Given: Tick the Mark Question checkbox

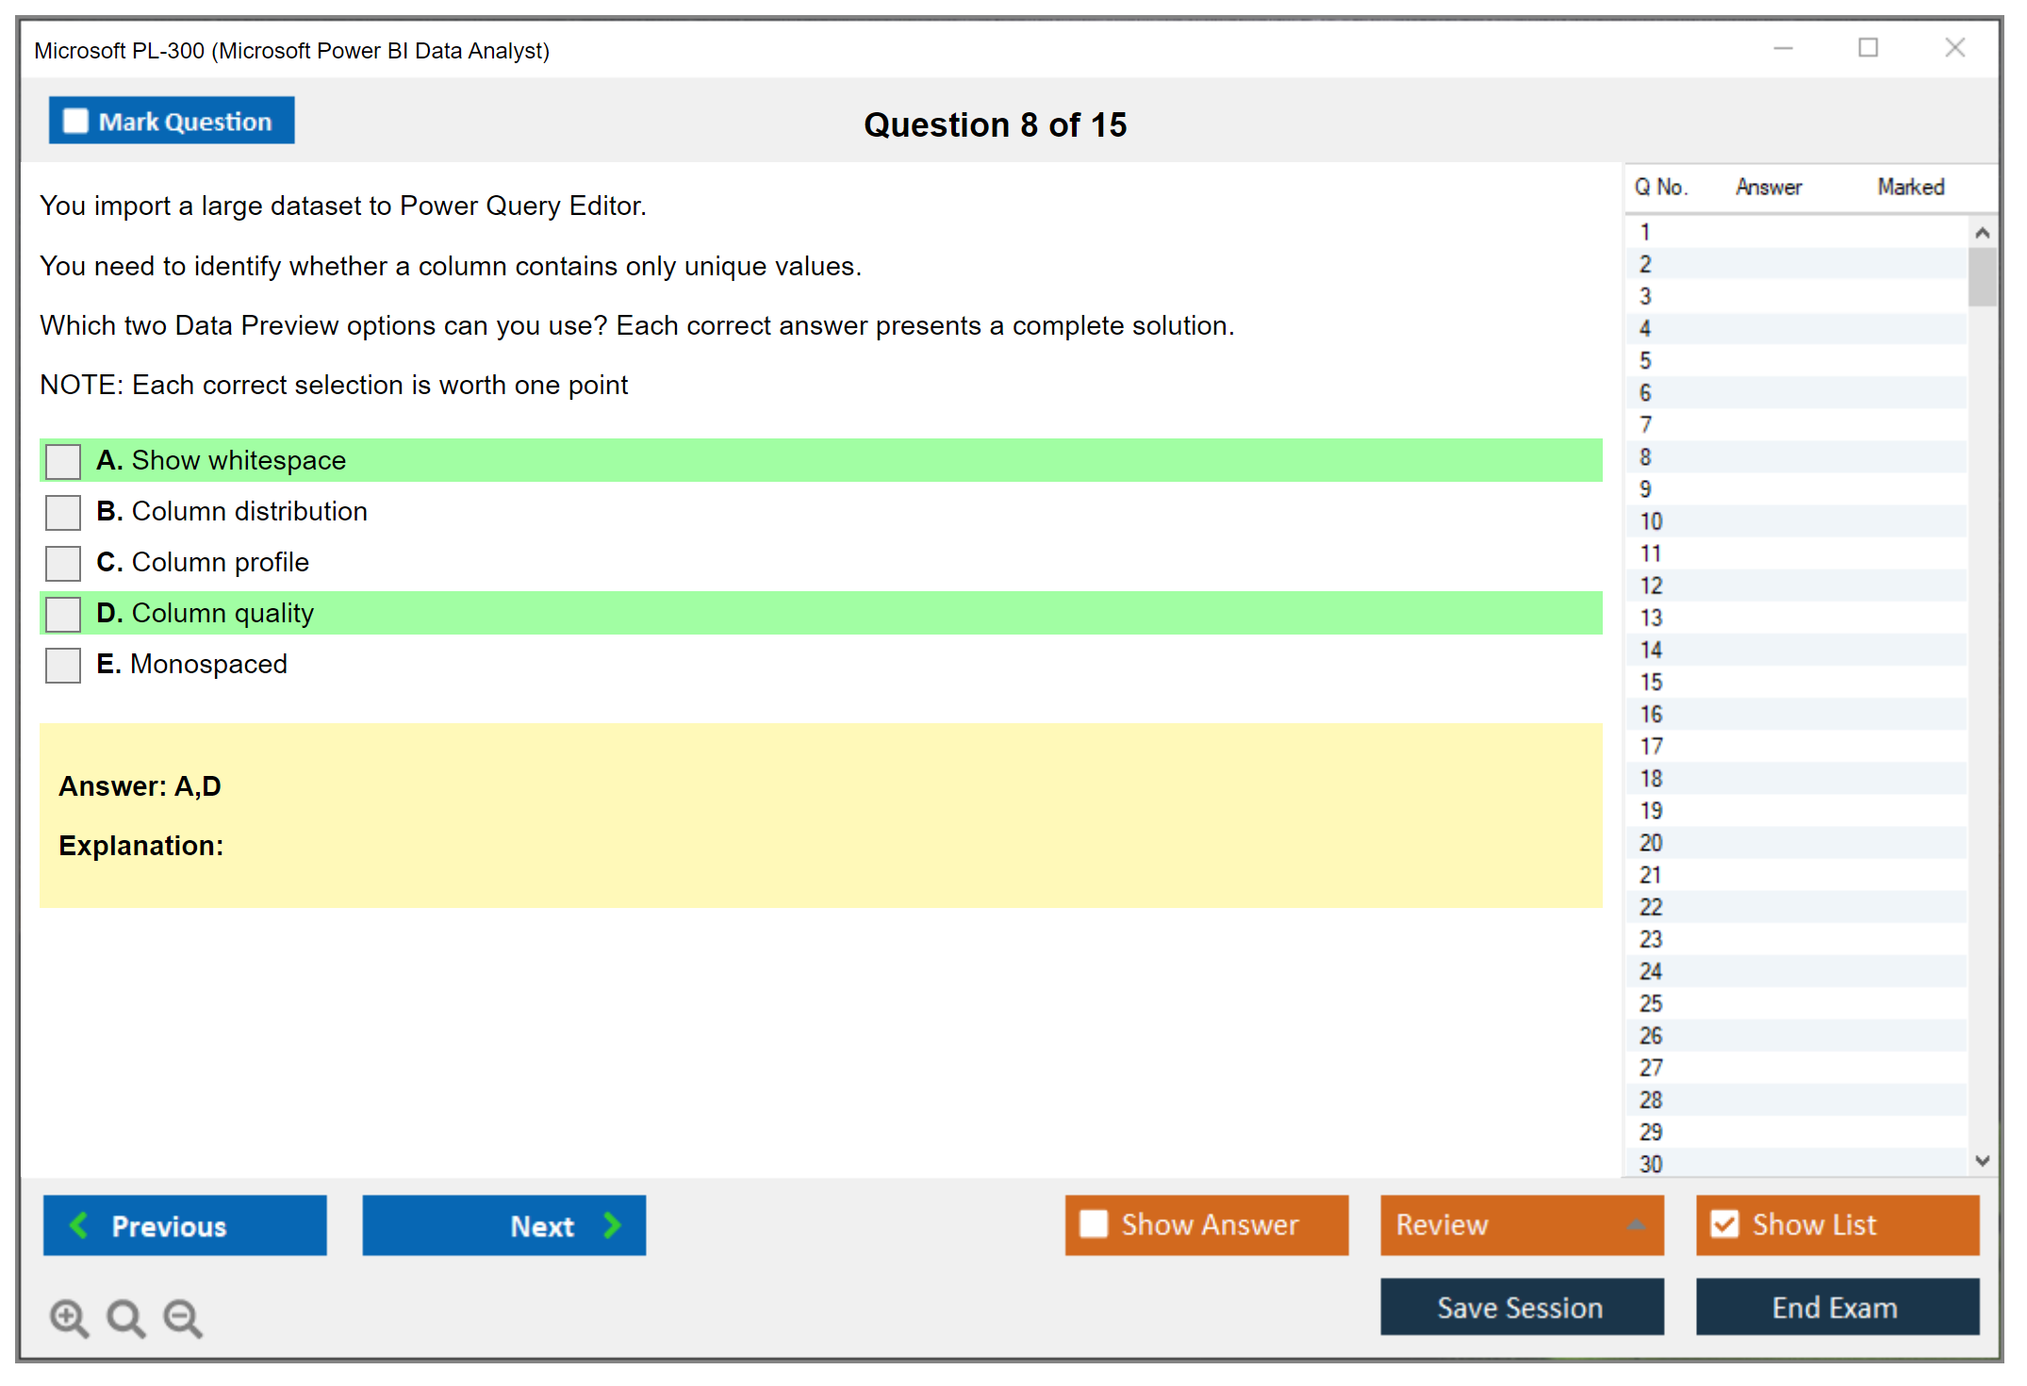Looking at the screenshot, I should click(75, 121).
